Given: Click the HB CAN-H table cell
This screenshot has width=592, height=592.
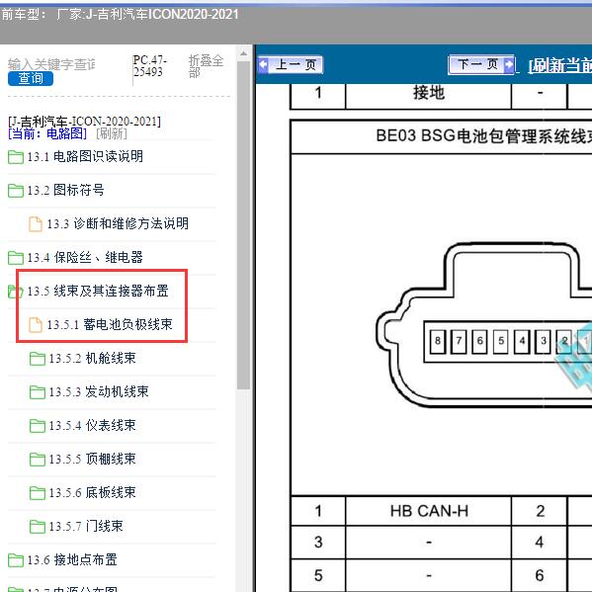Looking at the screenshot, I should (429, 511).
